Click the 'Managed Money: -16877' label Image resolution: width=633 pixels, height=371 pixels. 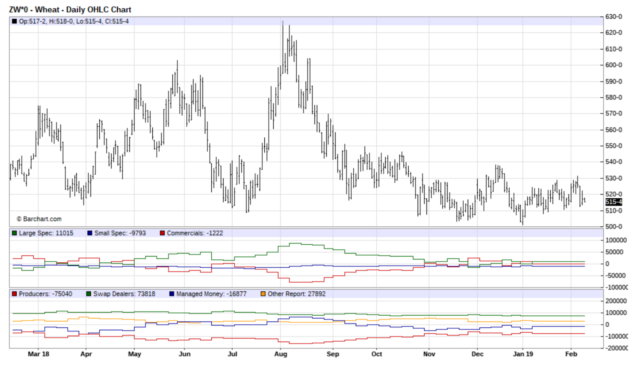pyautogui.click(x=211, y=294)
